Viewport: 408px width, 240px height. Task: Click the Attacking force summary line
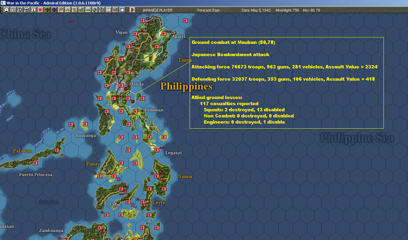[284, 67]
